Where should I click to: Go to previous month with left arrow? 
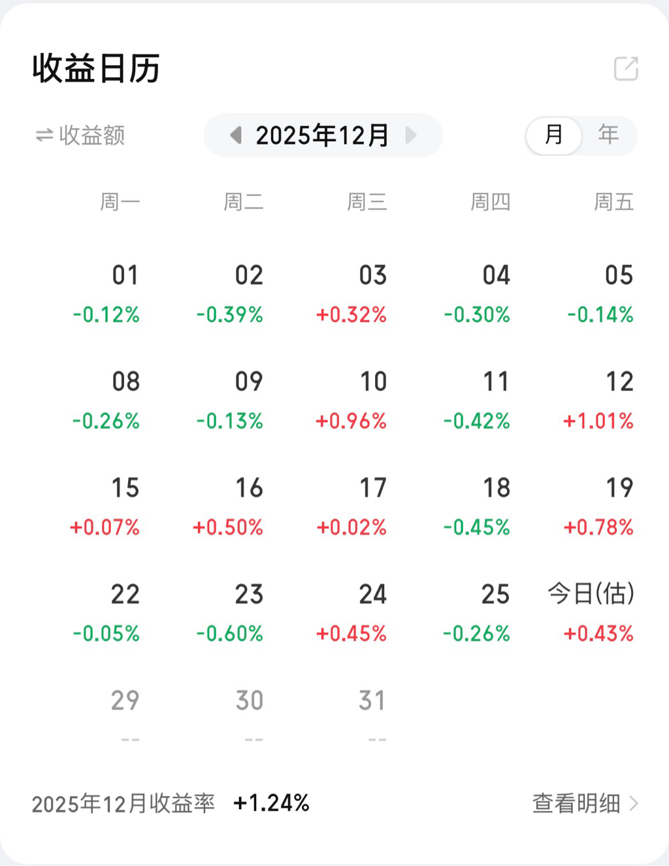(x=236, y=135)
